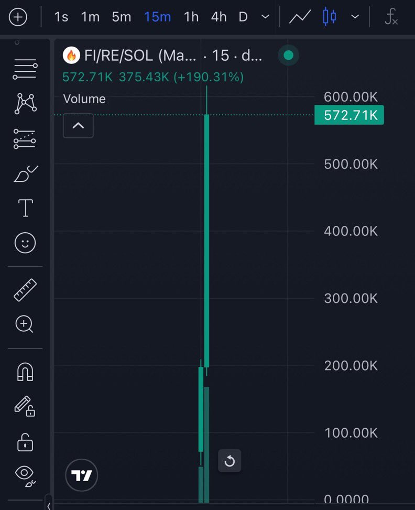
Task: Toggle stay in drawing mode
Action: coord(25,406)
